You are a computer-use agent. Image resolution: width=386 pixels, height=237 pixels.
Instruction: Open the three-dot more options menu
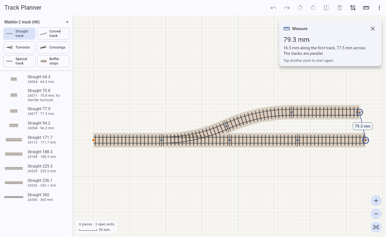(379, 8)
